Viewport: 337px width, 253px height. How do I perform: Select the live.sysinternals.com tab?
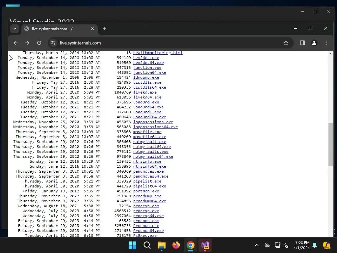point(60,29)
